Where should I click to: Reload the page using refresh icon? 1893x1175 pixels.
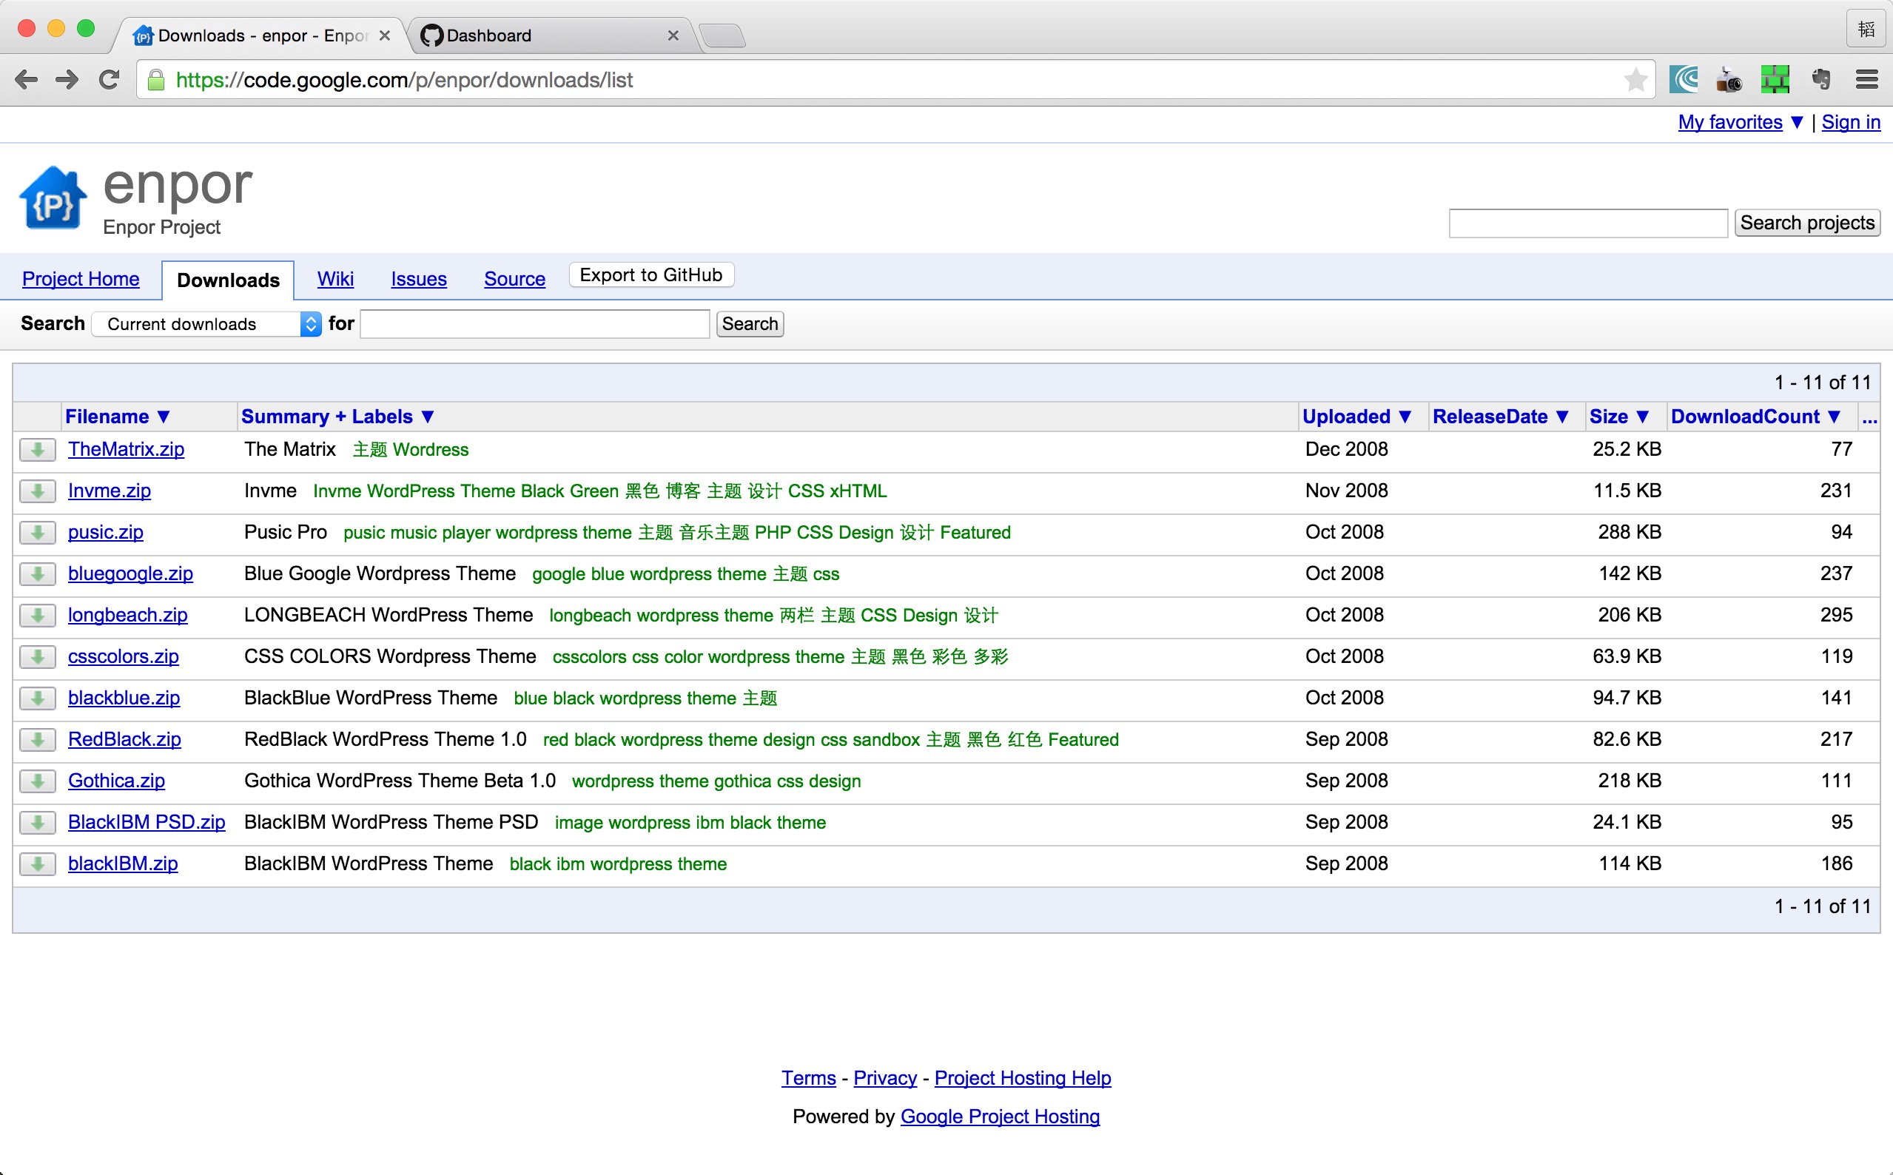click(110, 80)
